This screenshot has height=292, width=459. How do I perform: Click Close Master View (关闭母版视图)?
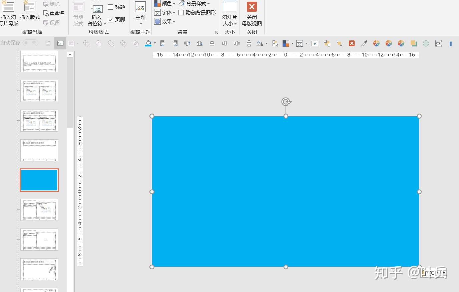tap(252, 13)
